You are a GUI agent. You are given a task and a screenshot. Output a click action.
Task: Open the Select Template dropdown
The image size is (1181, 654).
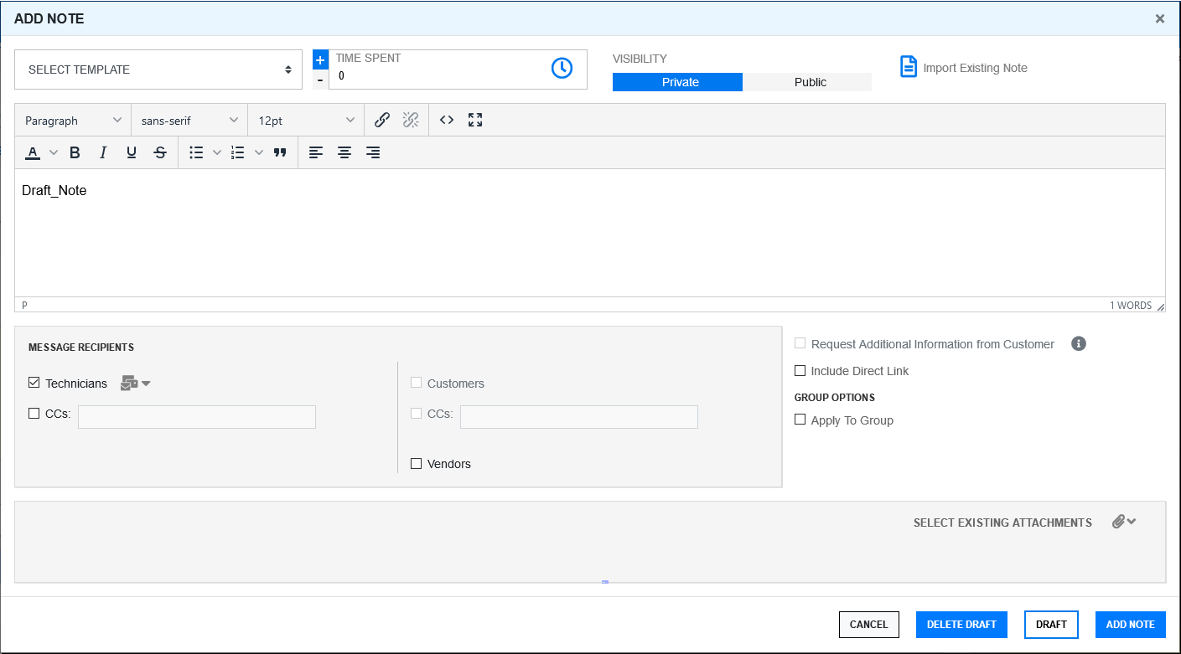[158, 70]
